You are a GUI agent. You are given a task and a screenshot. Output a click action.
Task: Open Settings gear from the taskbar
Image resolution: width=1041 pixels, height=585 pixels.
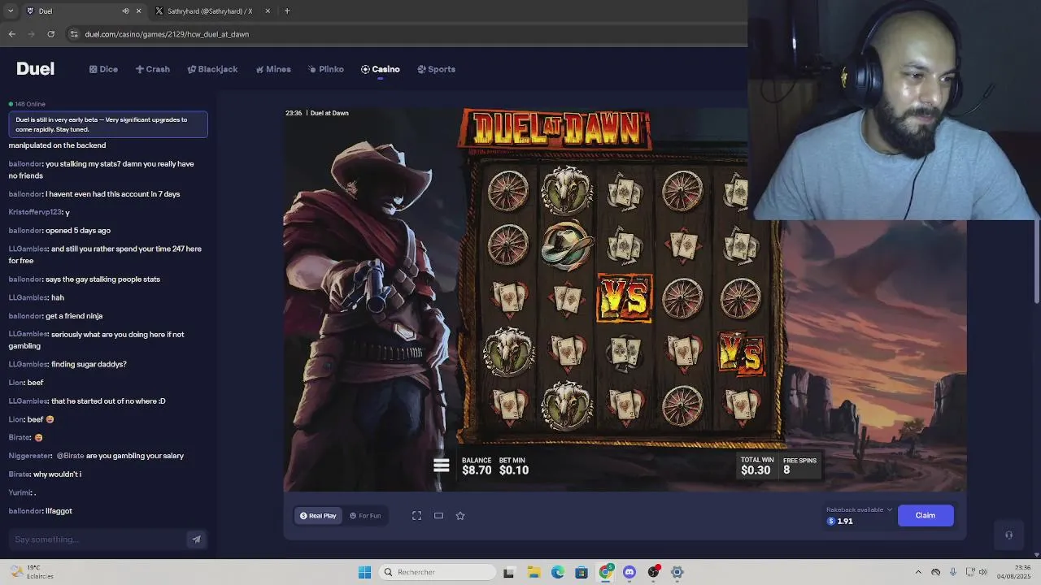[x=677, y=572]
